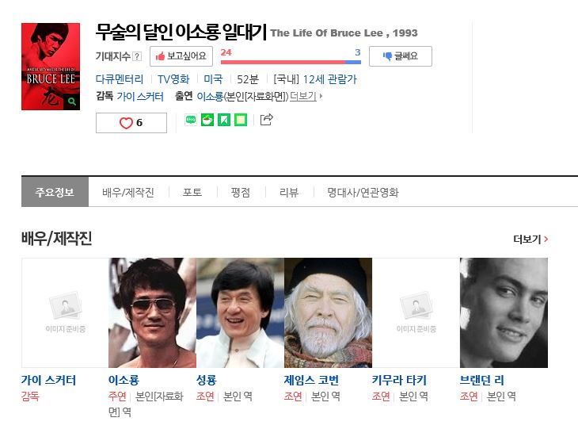Click the magnifier icon on the poster
The height and width of the screenshot is (433, 578).
point(72,102)
